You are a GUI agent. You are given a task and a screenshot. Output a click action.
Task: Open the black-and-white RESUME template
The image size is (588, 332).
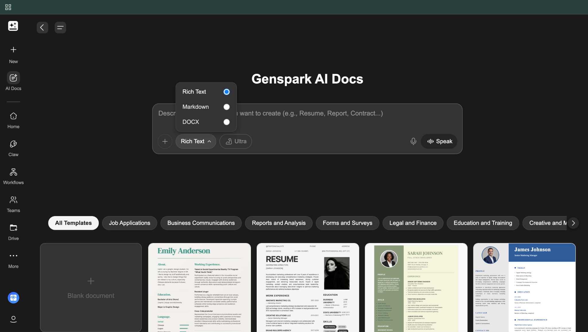[x=308, y=288]
